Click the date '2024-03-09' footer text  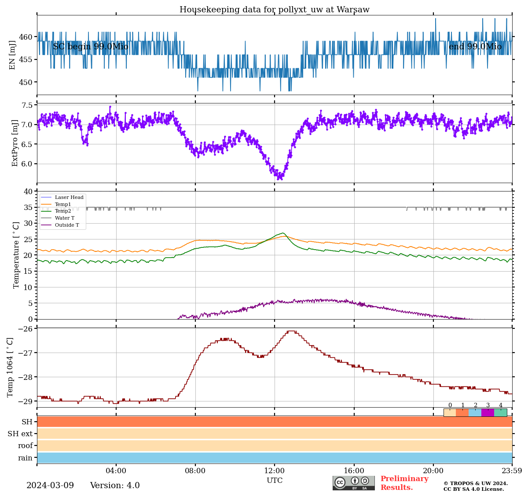click(50, 486)
